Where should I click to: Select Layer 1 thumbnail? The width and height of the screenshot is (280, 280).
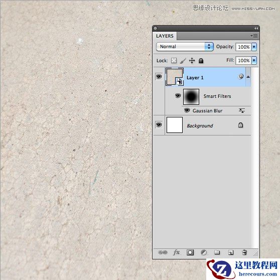click(175, 77)
